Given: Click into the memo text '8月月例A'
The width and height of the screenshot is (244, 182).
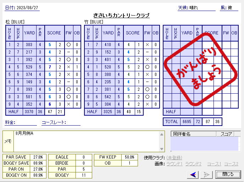Looking at the screenshot, I should [x=24, y=133].
